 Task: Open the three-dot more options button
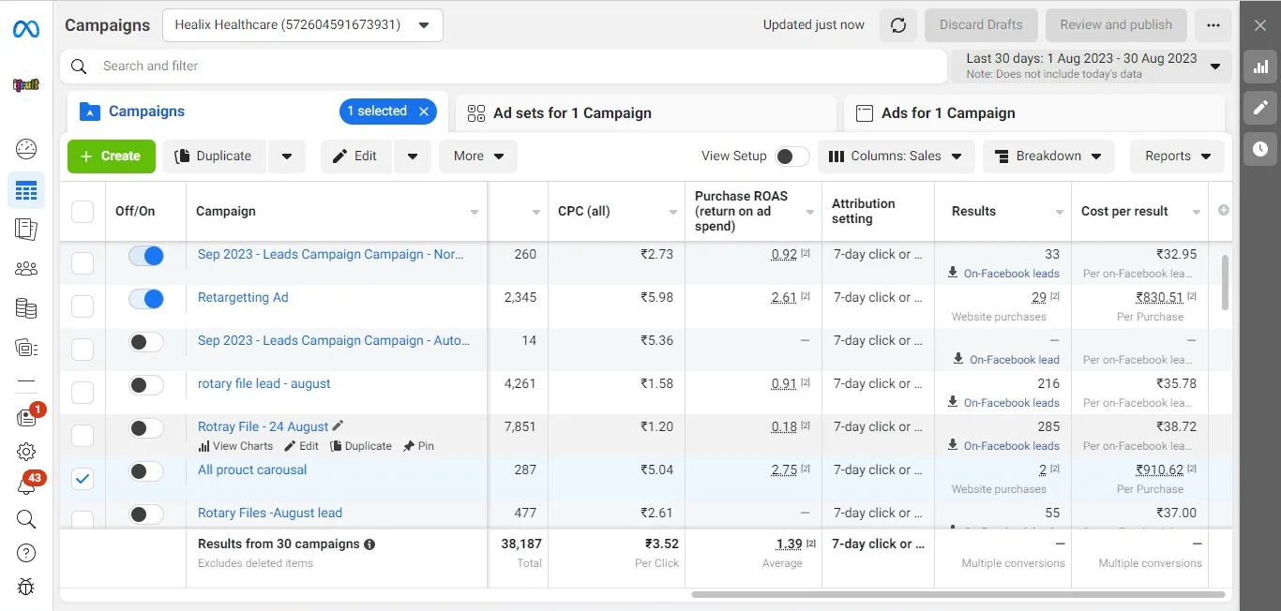click(1213, 25)
